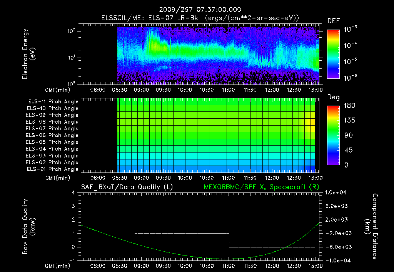The width and height of the screenshot is (394, 272).
Task: Click the dashed data quality segment at level 0
Action: pos(272,247)
